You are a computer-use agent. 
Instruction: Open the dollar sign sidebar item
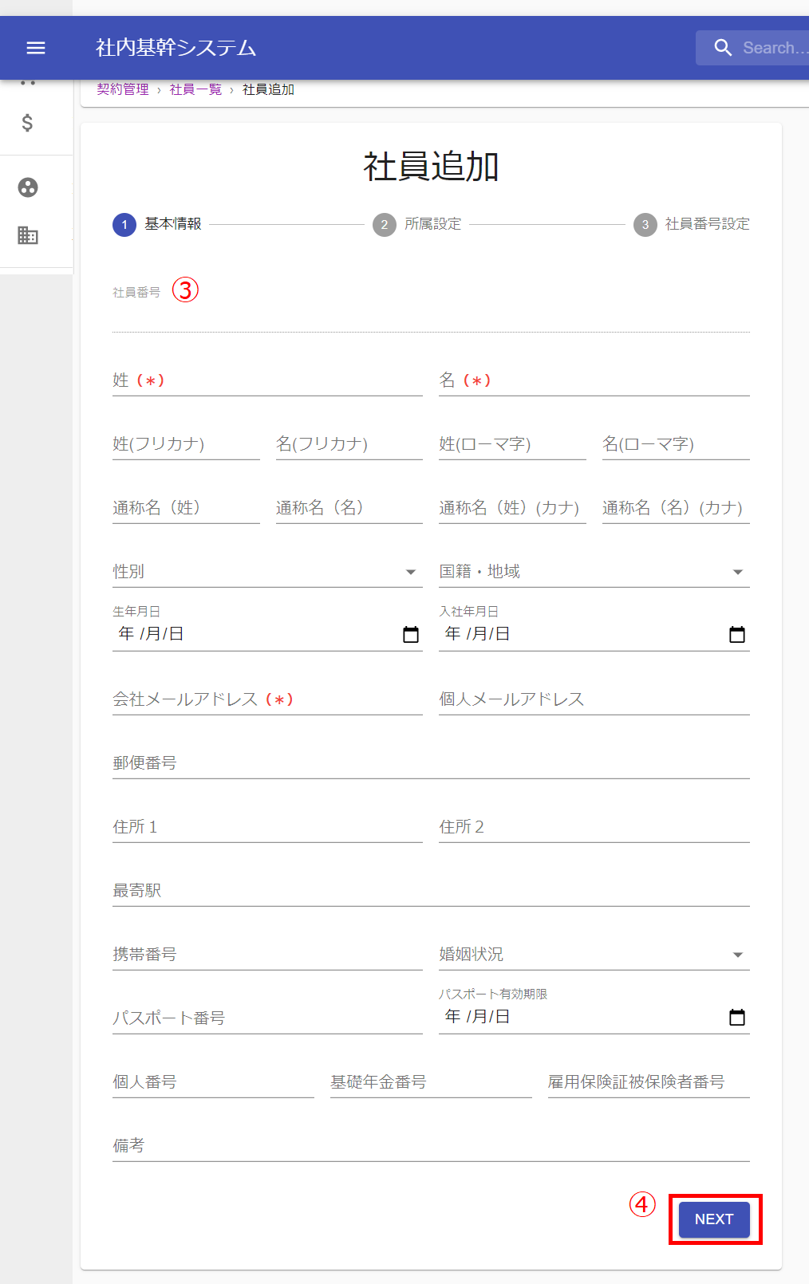pos(28,123)
